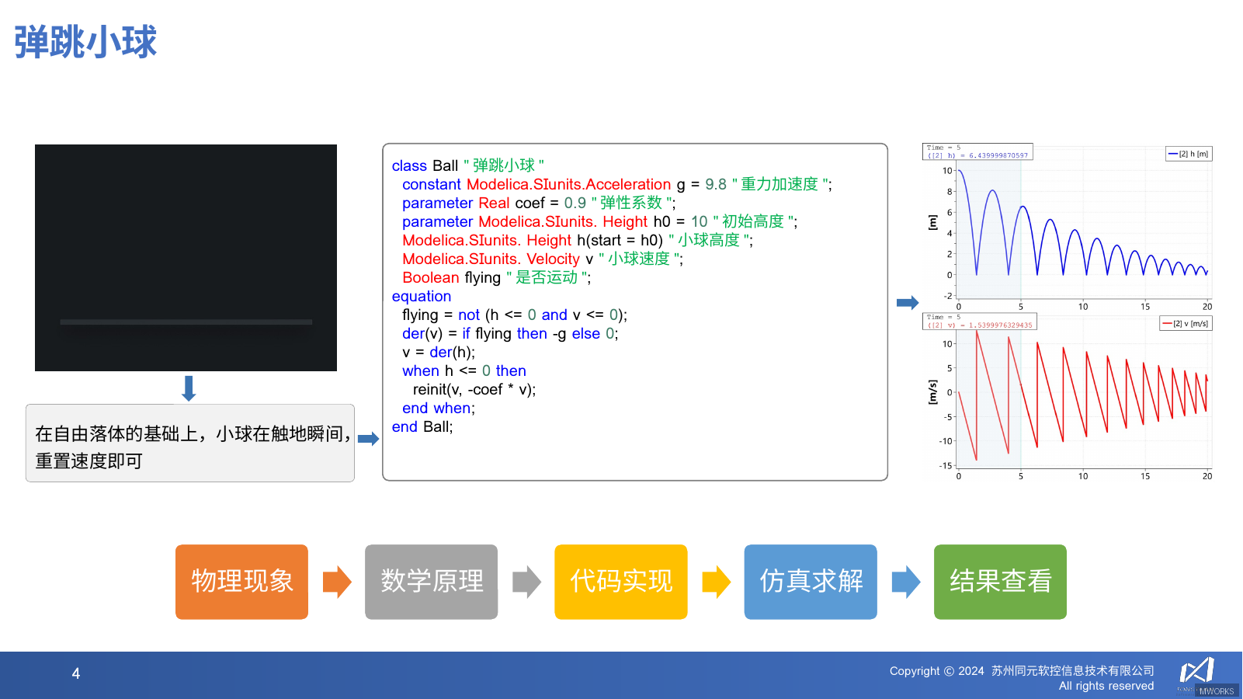This screenshot has width=1243, height=699.
Task: Click the orange arrow after 物理现象
Action: (x=335, y=582)
